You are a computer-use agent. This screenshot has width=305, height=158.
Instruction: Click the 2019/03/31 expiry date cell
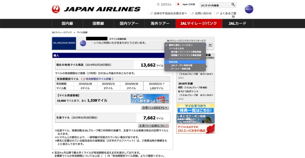[x=108, y=84]
